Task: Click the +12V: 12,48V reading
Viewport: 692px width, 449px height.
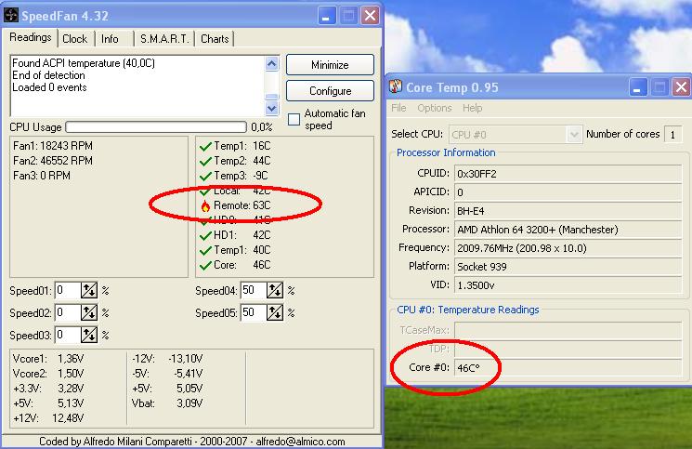Action: click(x=48, y=418)
